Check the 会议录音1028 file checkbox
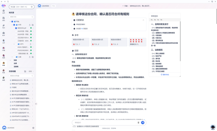Viewport: 217px width, 131px height. click(16, 38)
